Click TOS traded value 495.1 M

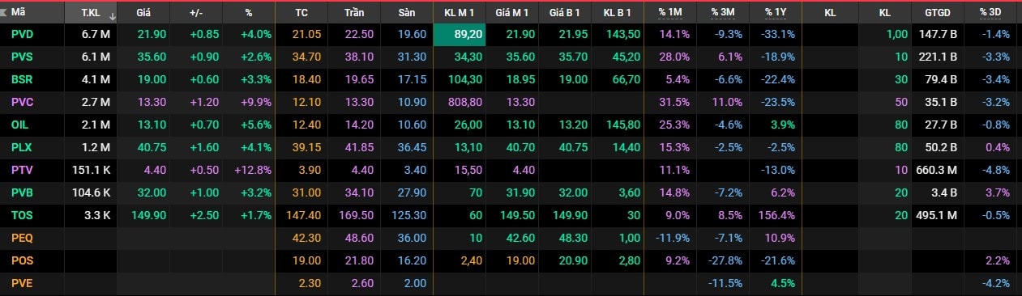[x=937, y=216]
